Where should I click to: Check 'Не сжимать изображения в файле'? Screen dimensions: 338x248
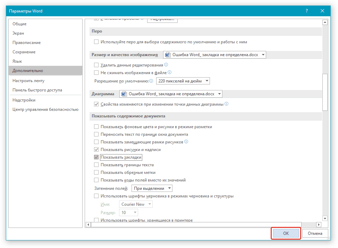click(96, 73)
